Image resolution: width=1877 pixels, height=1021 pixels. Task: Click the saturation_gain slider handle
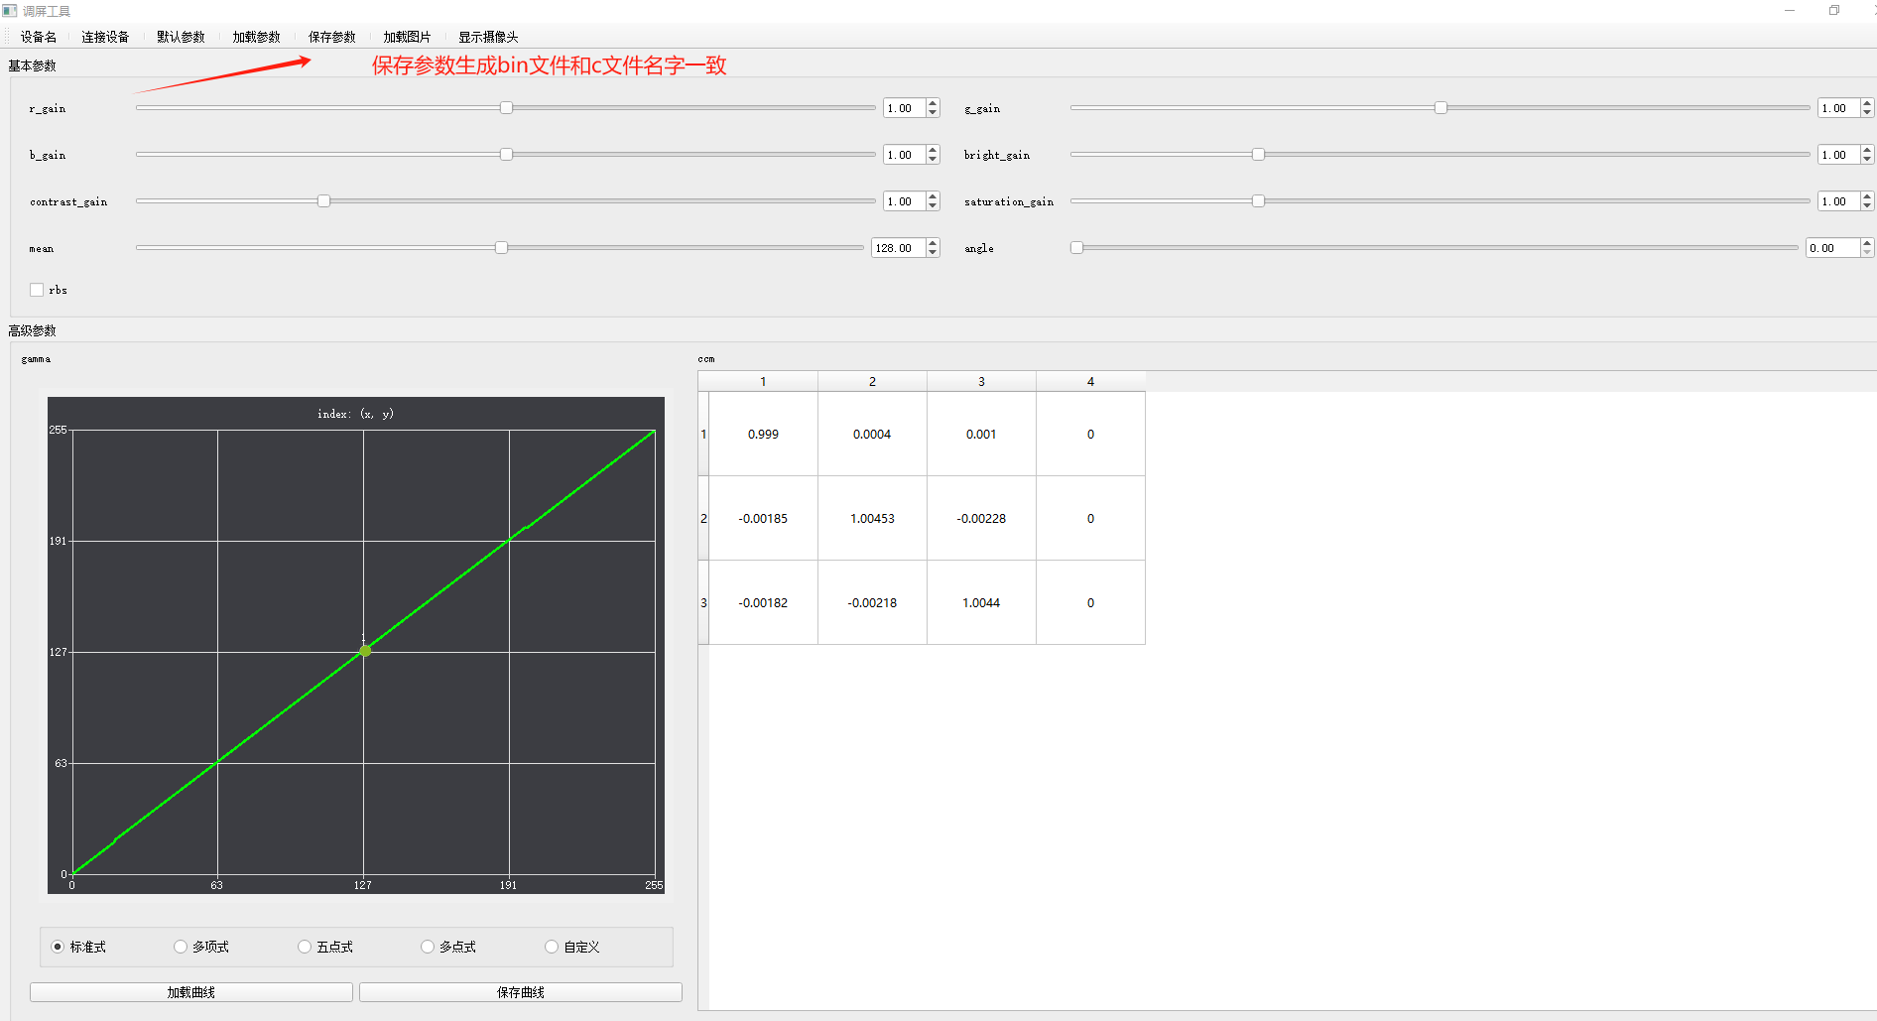(1258, 200)
